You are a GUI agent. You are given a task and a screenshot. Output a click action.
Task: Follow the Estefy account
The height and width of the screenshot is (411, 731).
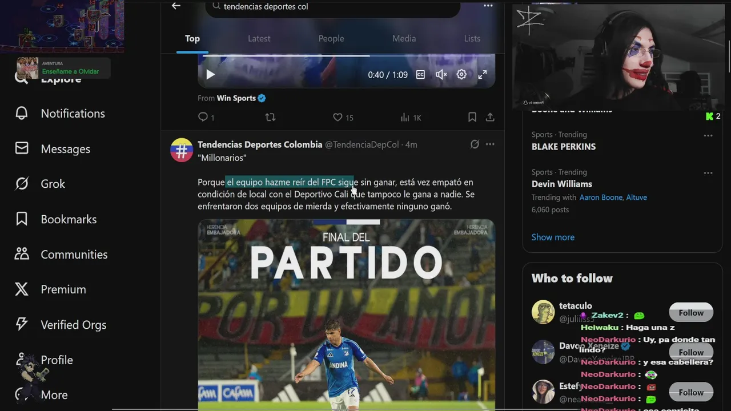tap(691, 392)
